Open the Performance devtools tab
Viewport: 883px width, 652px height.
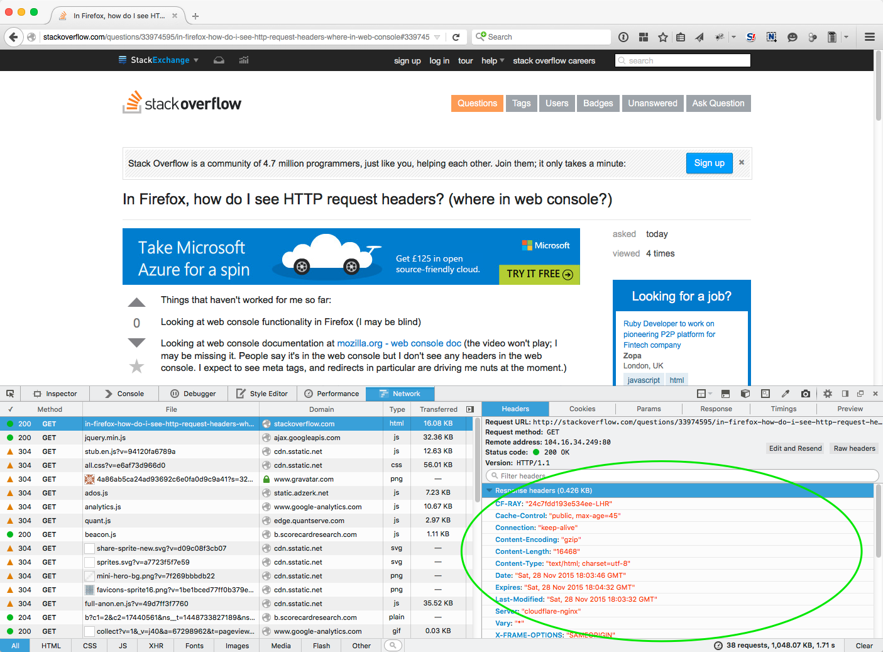coord(331,394)
